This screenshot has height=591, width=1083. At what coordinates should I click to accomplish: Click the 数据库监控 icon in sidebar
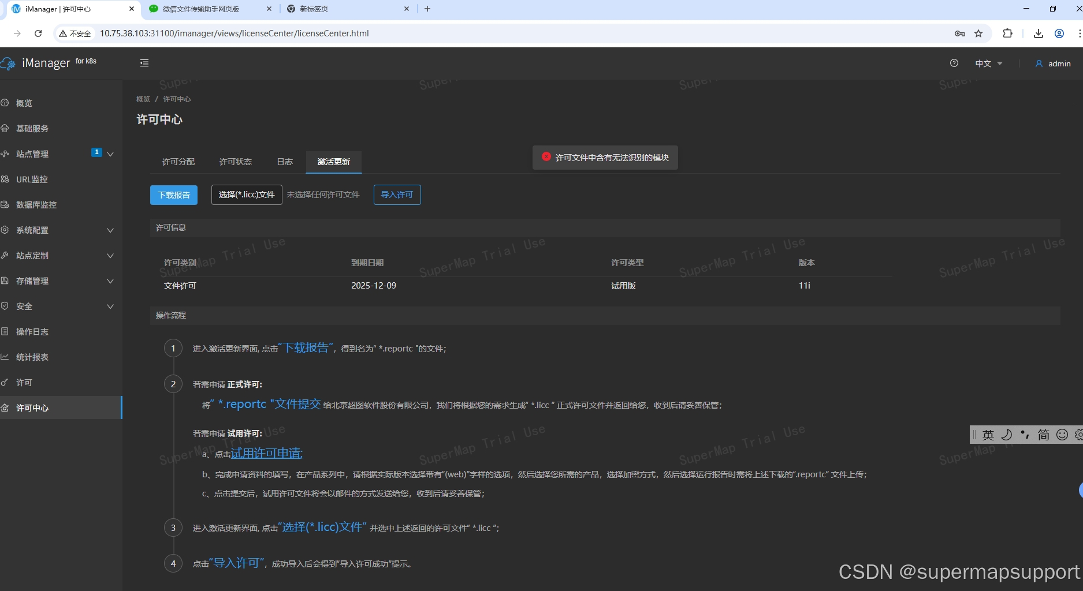[5, 204]
